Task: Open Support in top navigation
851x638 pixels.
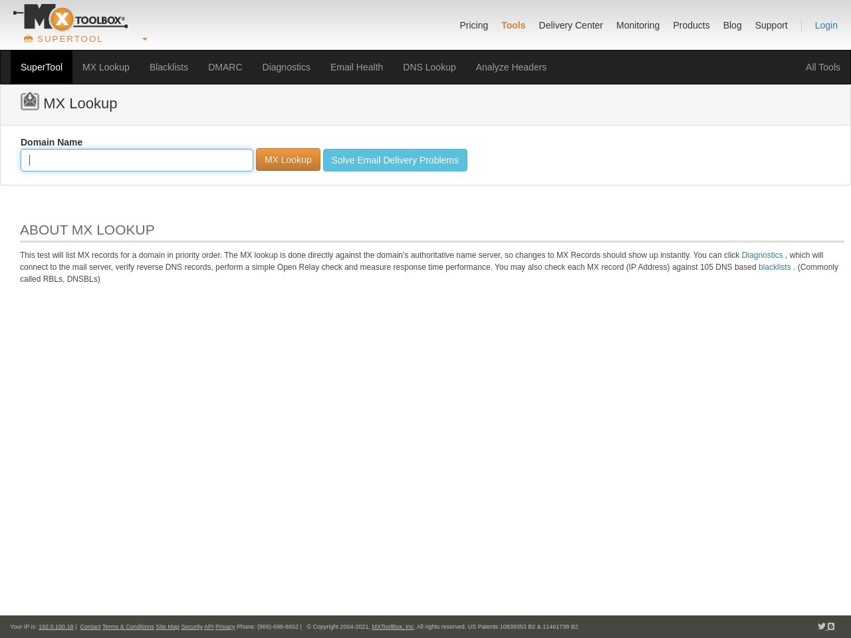Action: point(771,25)
